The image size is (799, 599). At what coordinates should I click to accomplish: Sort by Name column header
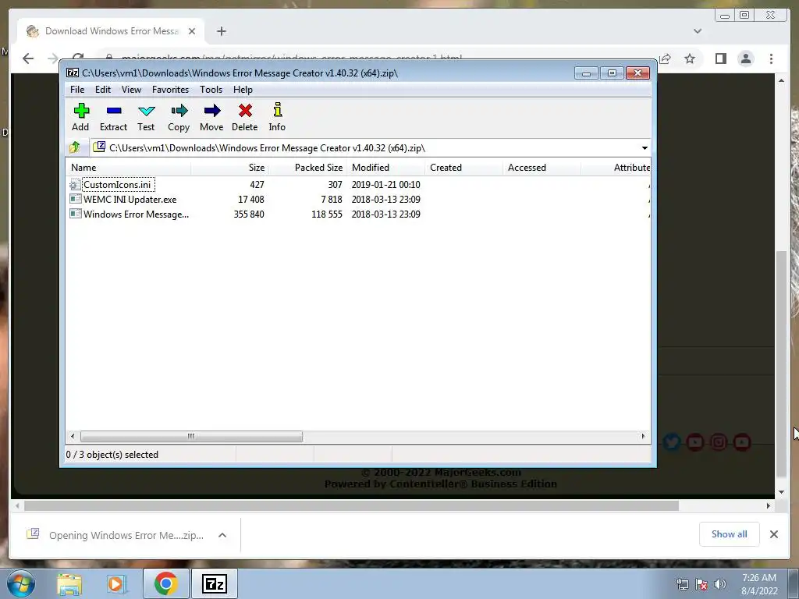(129, 168)
